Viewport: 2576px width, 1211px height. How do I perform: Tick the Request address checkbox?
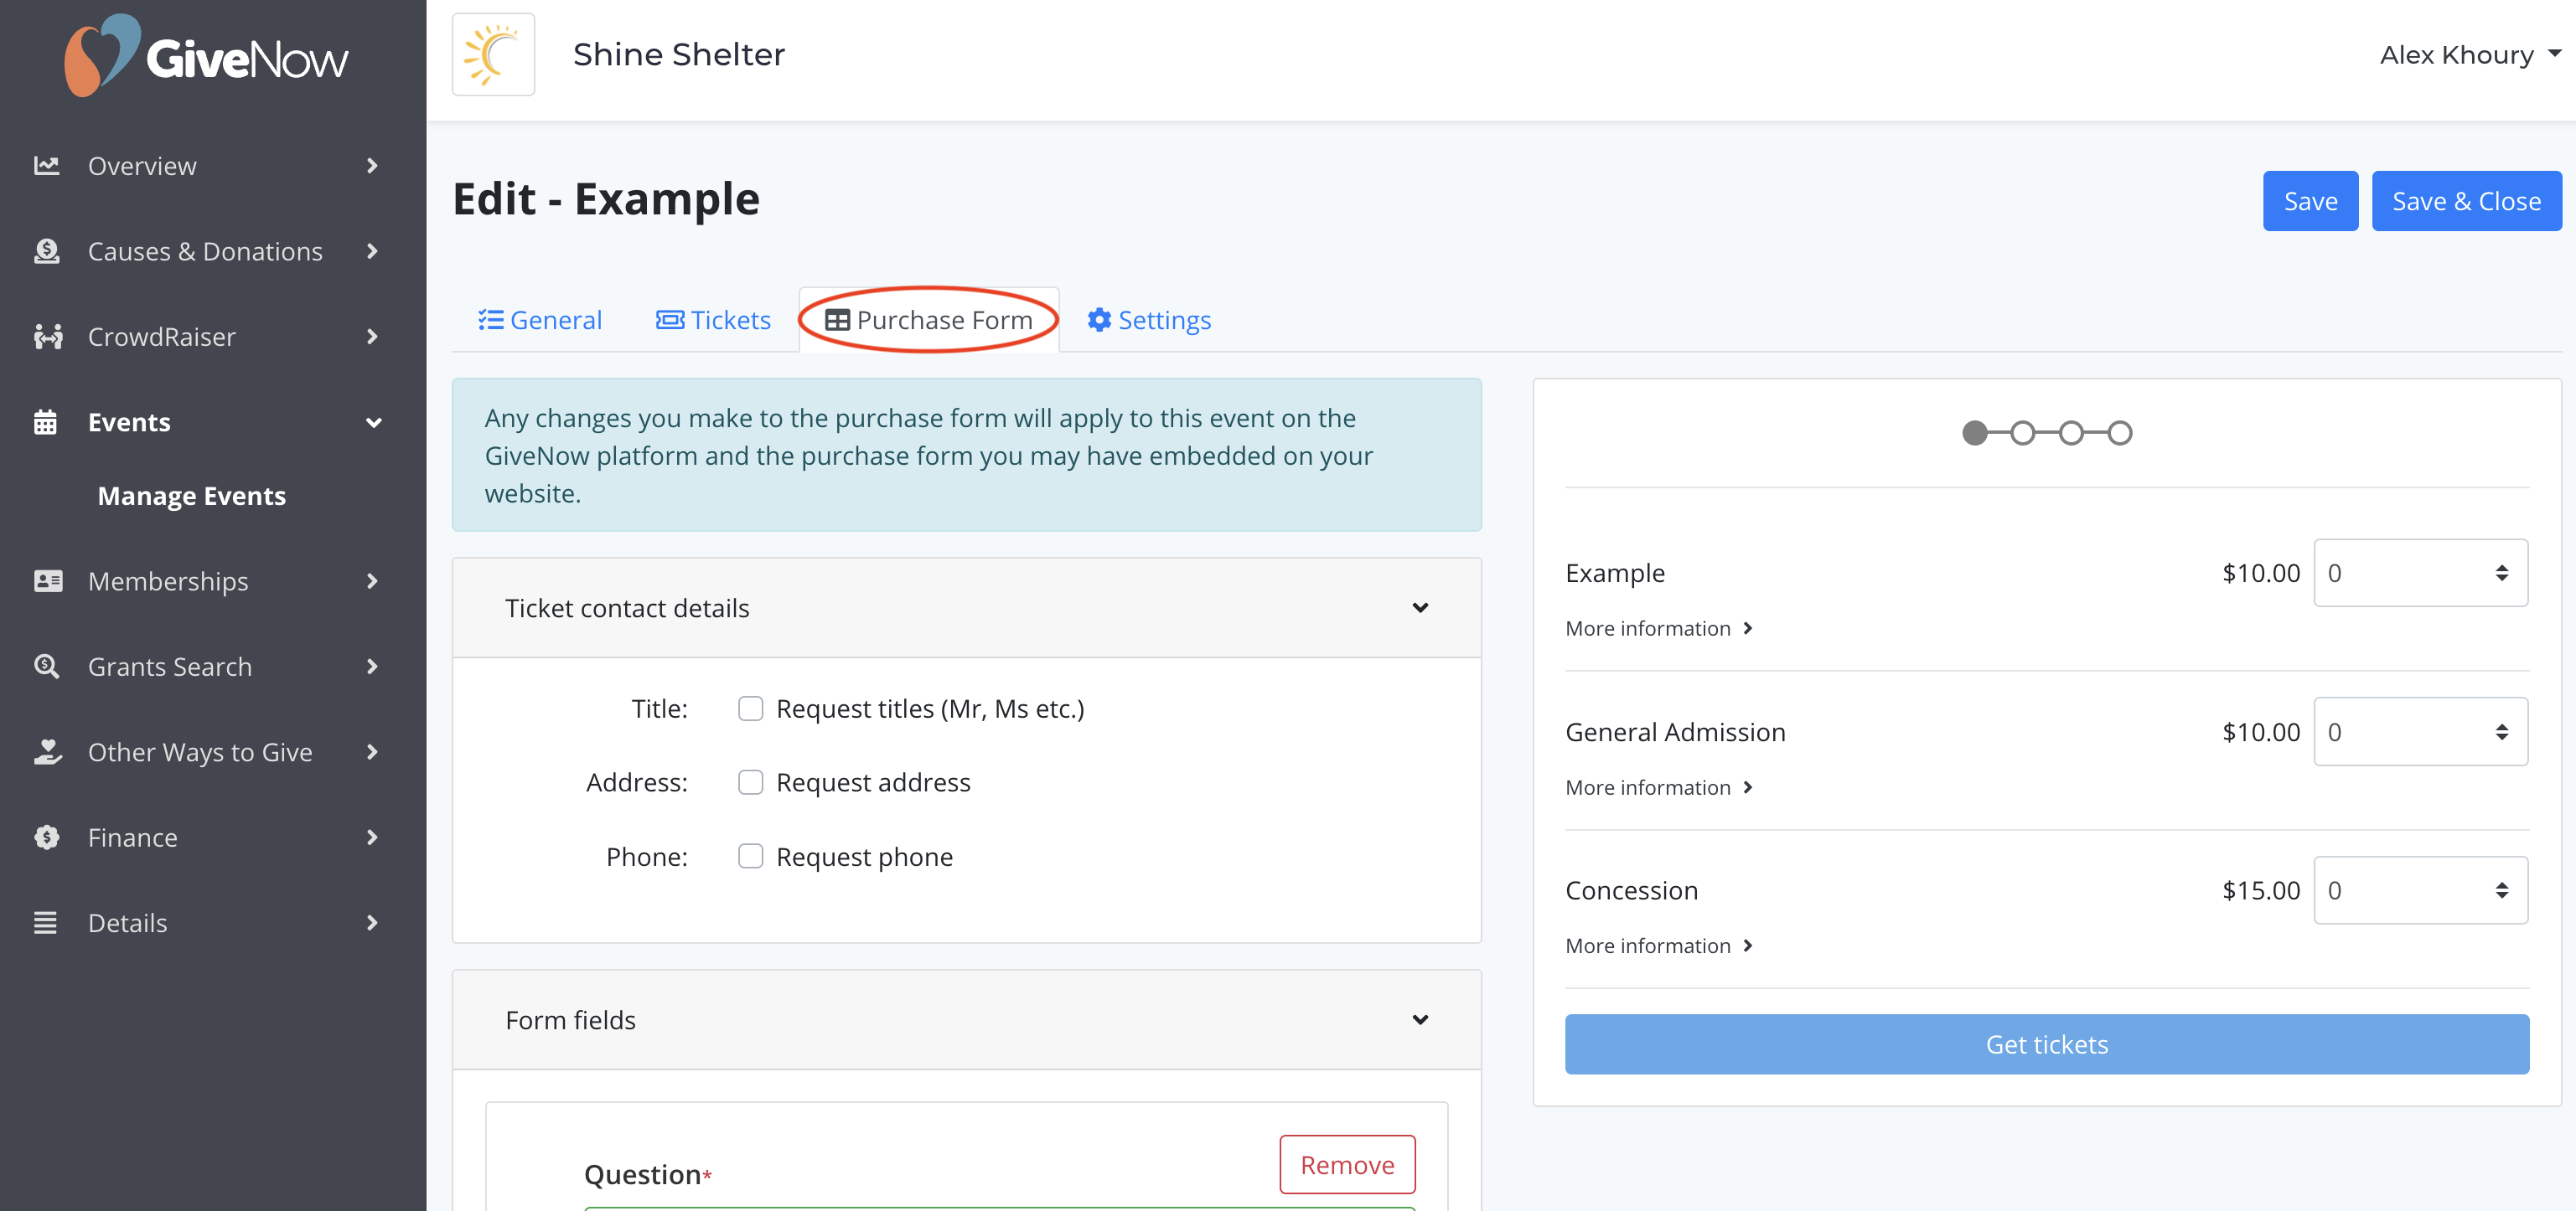pyautogui.click(x=750, y=782)
